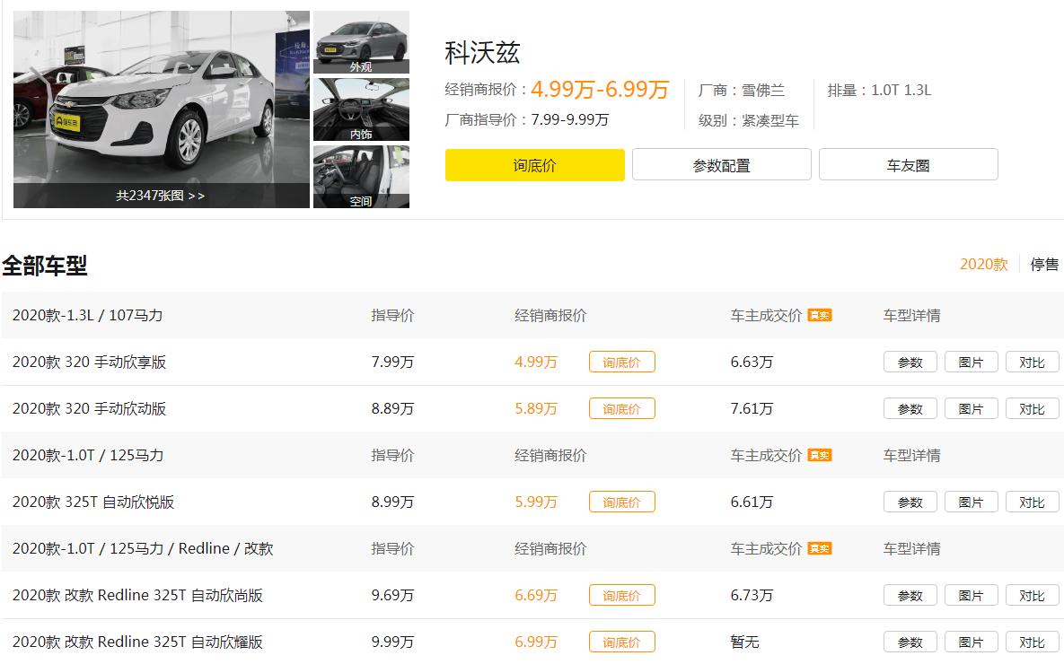Click 图片 for Redline 325T 自动欣耀版

tap(971, 642)
